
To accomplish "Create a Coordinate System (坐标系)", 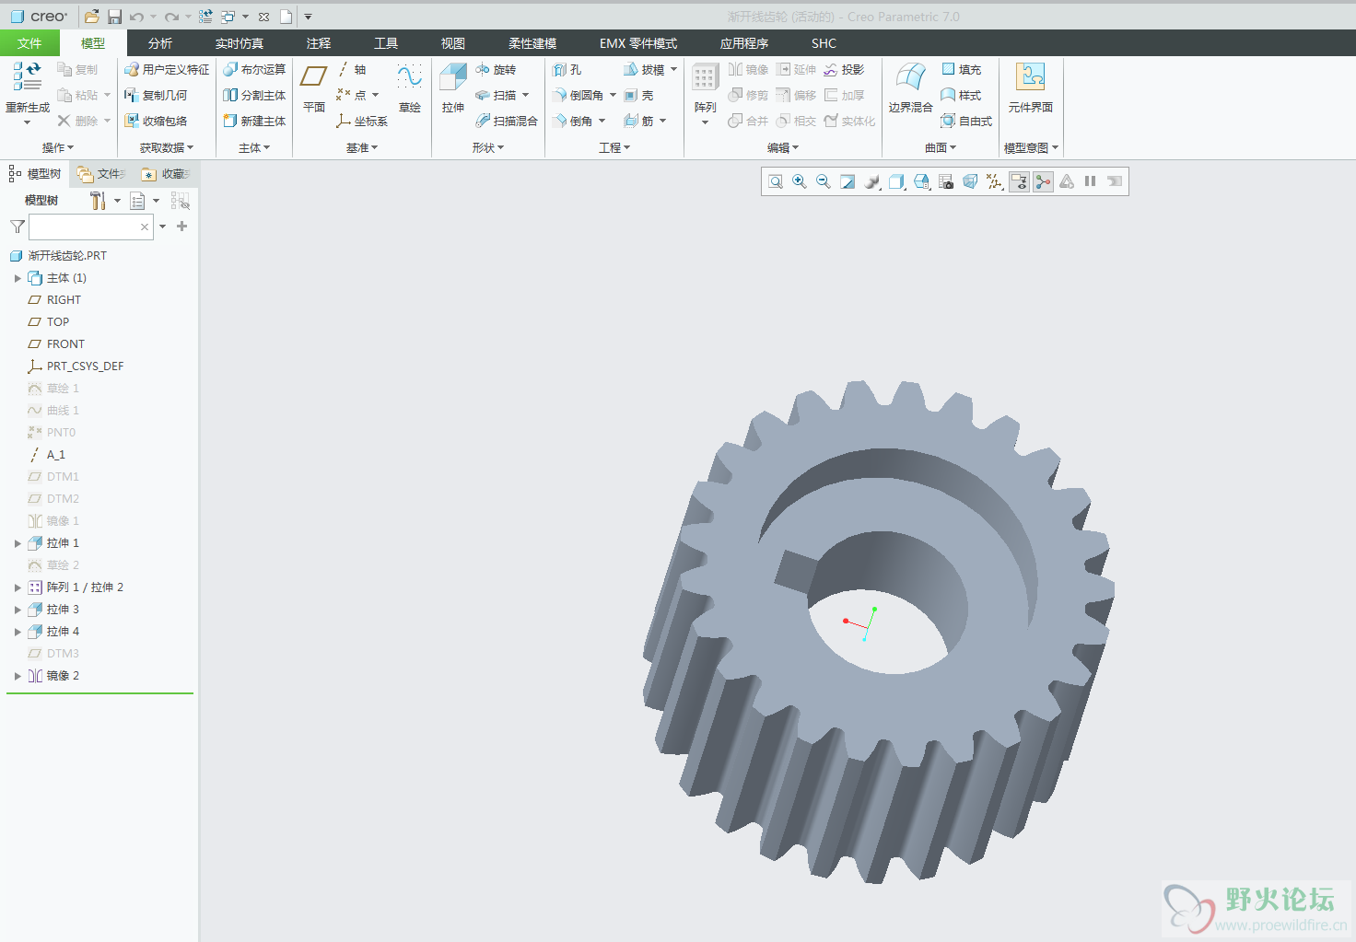I will pyautogui.click(x=362, y=121).
